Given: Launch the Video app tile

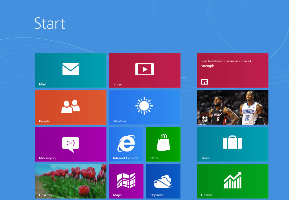Looking at the screenshot, I should pos(145,70).
